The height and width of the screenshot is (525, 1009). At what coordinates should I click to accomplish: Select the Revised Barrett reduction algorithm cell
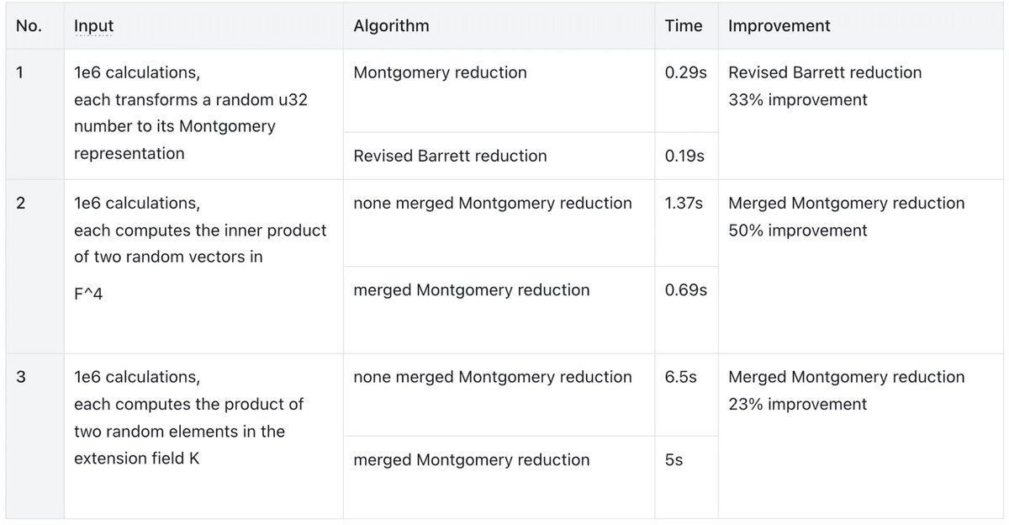pos(499,156)
